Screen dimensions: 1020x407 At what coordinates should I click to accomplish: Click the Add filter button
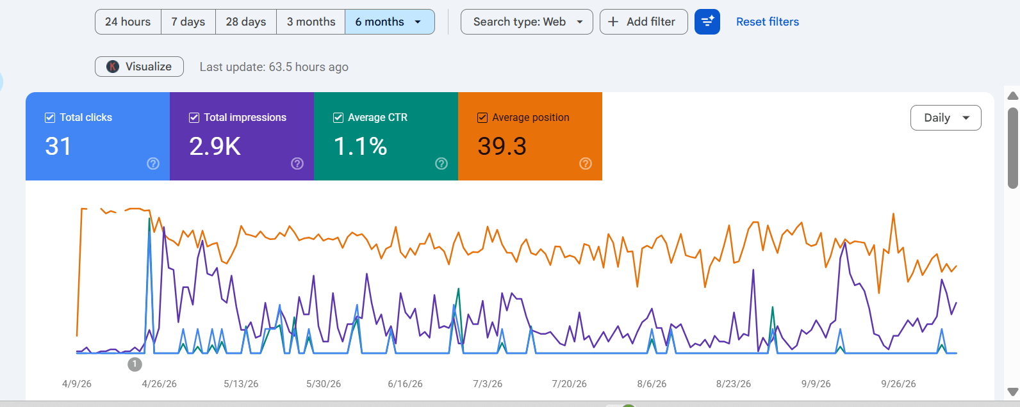pyautogui.click(x=644, y=22)
